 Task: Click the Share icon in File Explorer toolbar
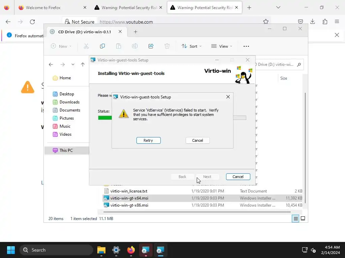(x=151, y=46)
